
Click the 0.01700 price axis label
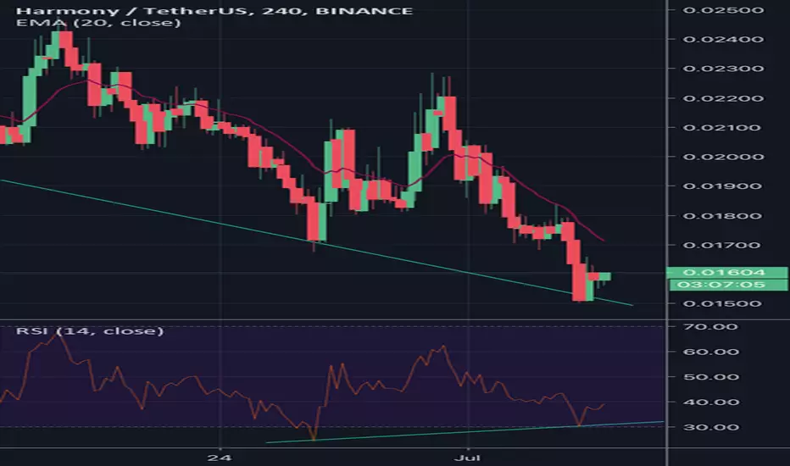723,246
